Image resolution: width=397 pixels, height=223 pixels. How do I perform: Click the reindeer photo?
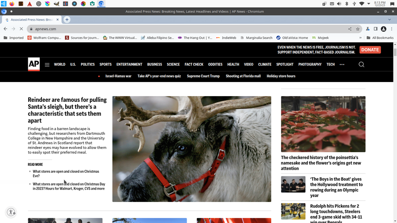(x=191, y=149)
